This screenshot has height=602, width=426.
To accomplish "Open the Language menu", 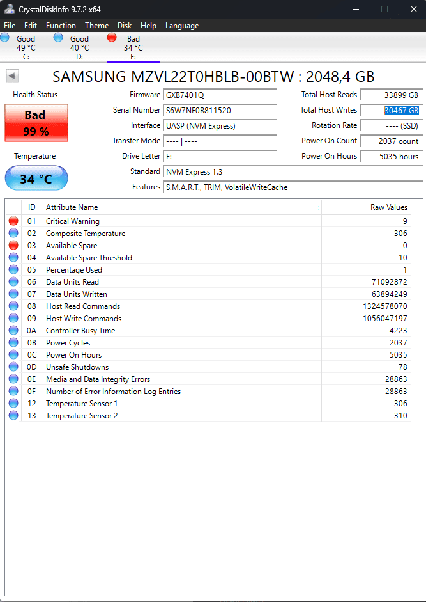I will (x=182, y=26).
